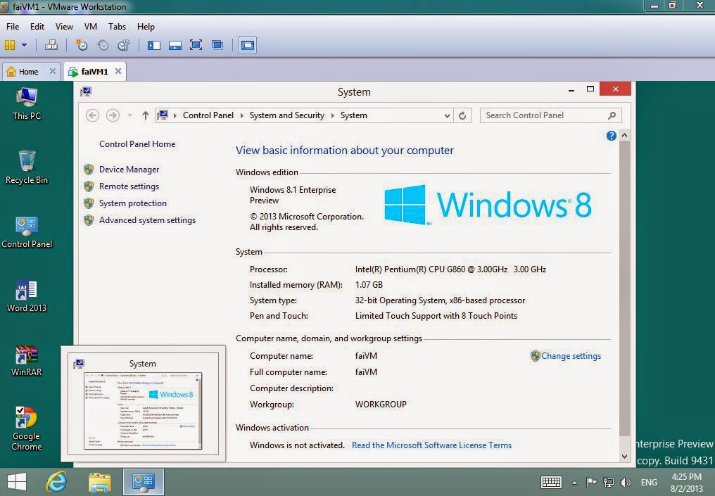Read the Microsoft Software License Terms
This screenshot has height=496, width=715.
pos(431,445)
